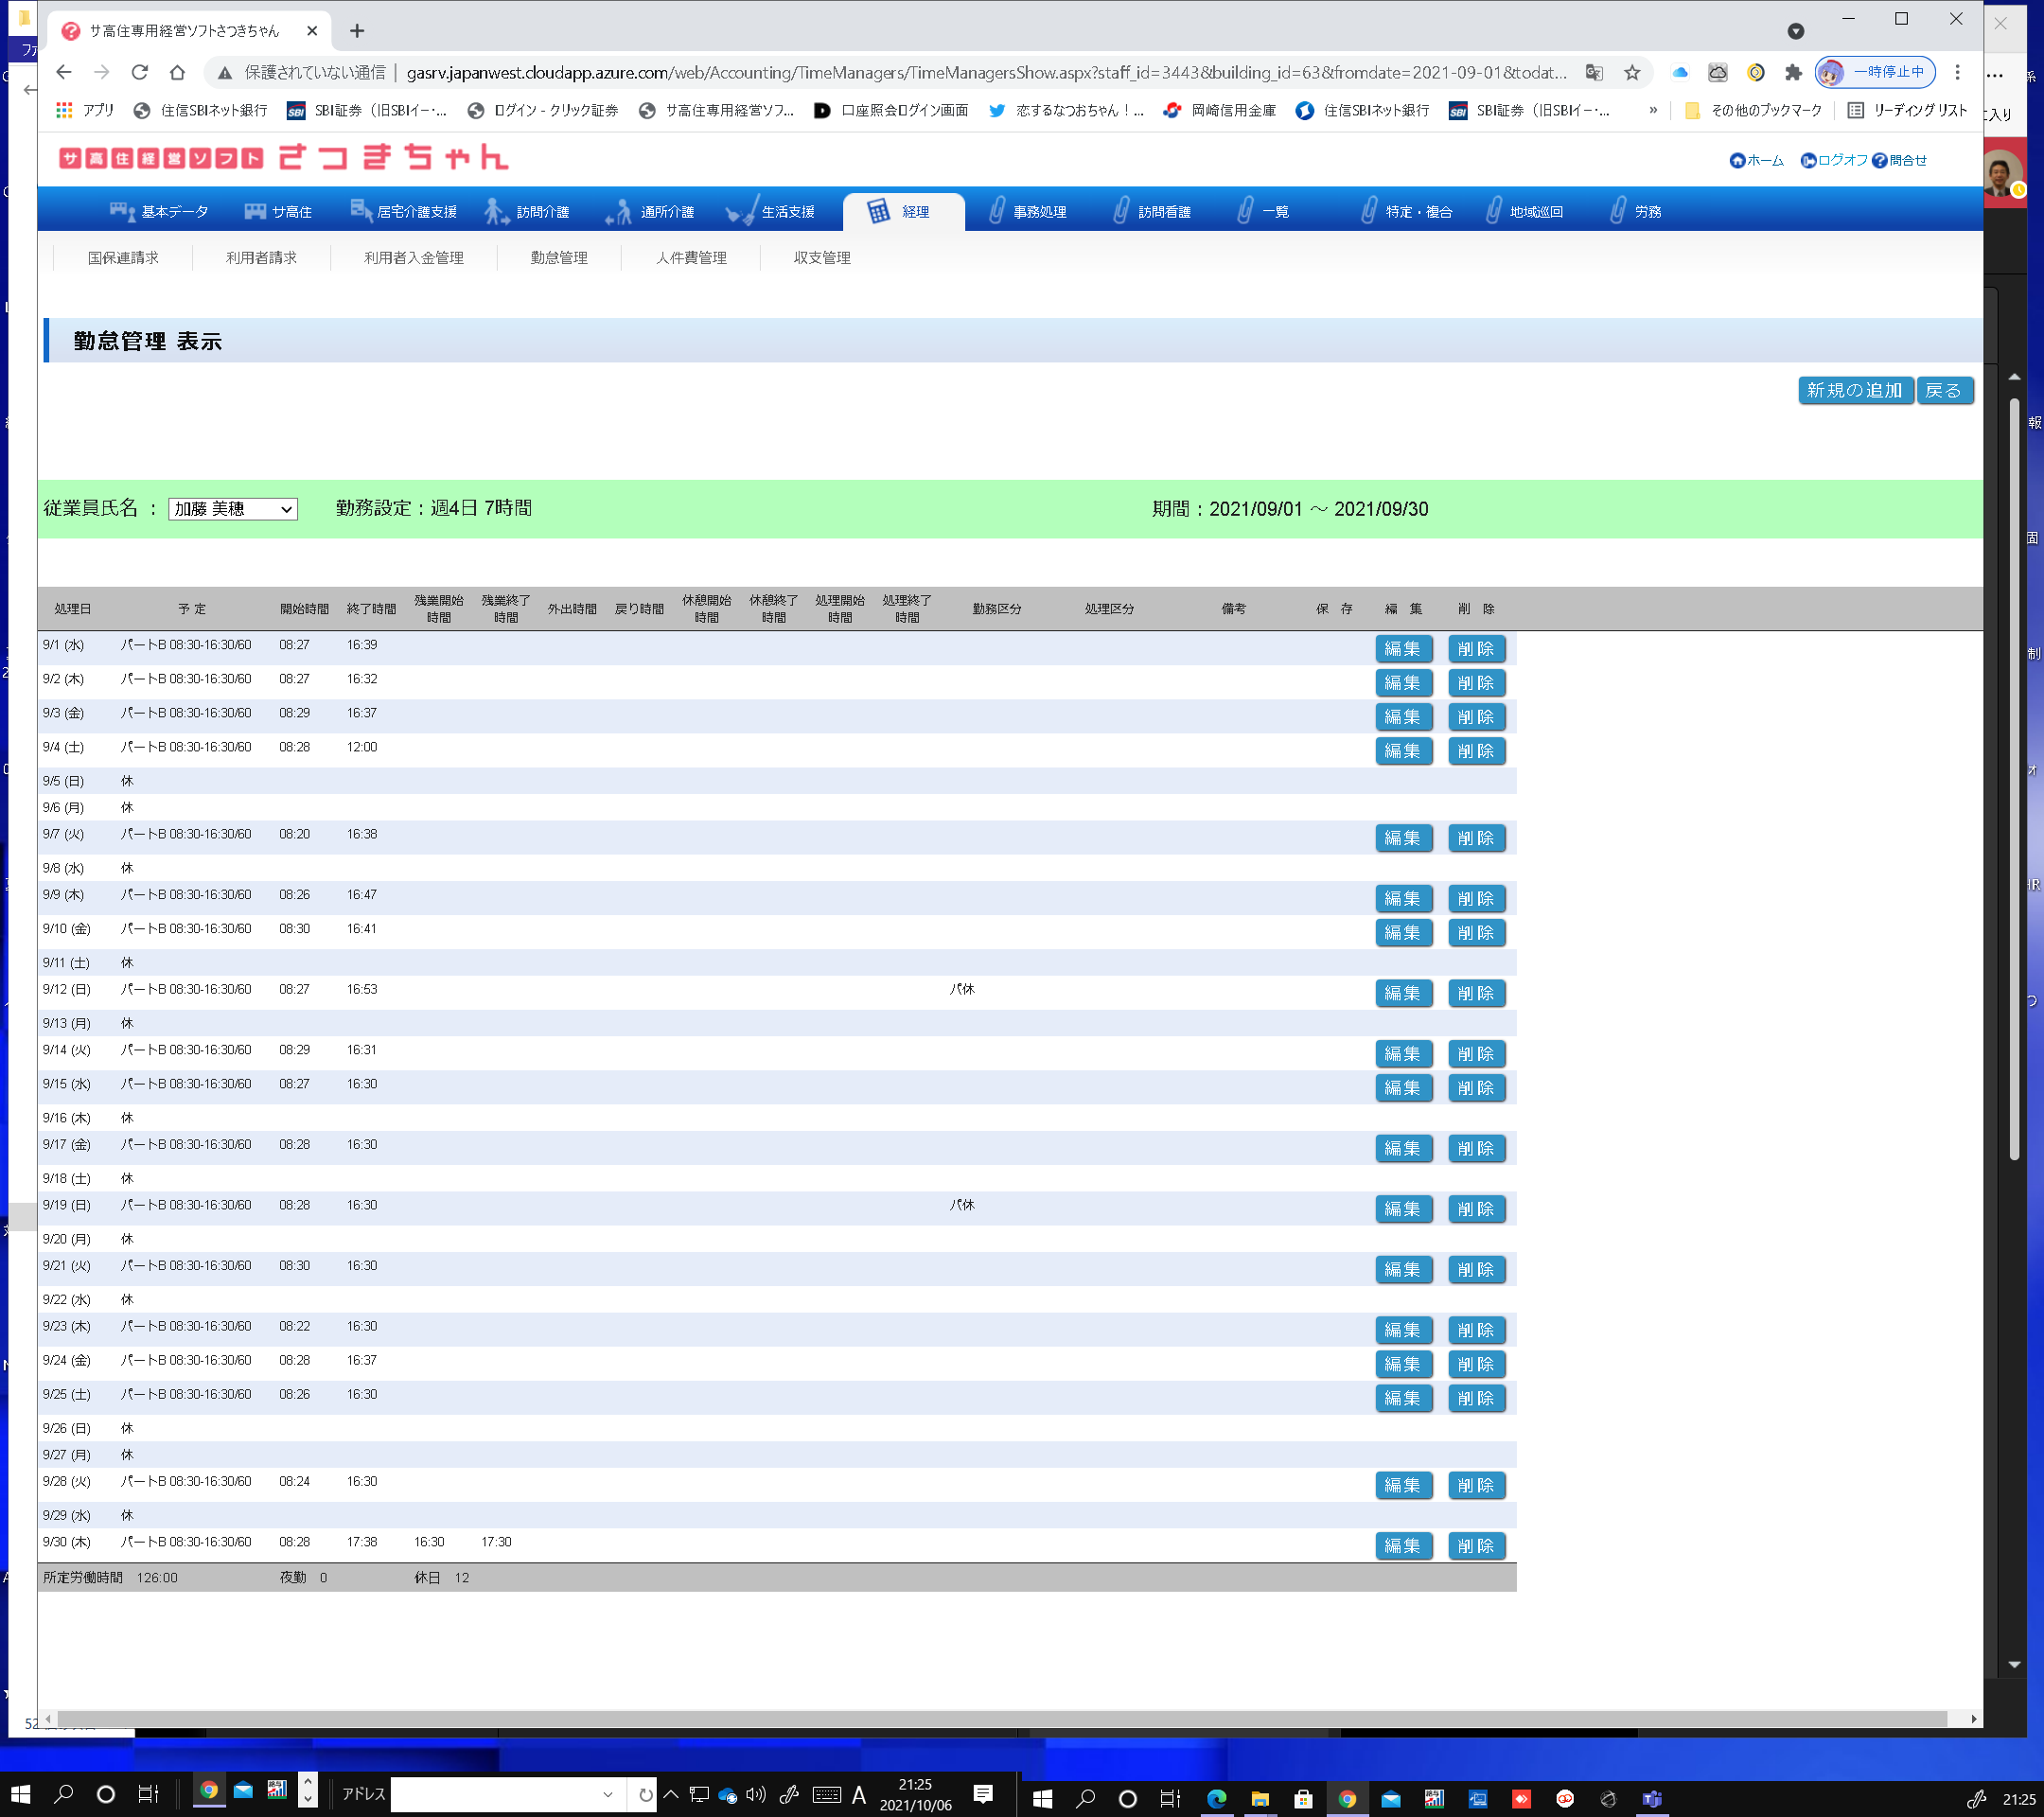
Task: Click the translate page icon in address bar
Action: [x=1594, y=72]
